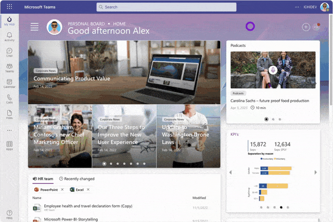Open Communicating Product Value article
Screen dimensions: 333x222
pyautogui.click(x=72, y=79)
